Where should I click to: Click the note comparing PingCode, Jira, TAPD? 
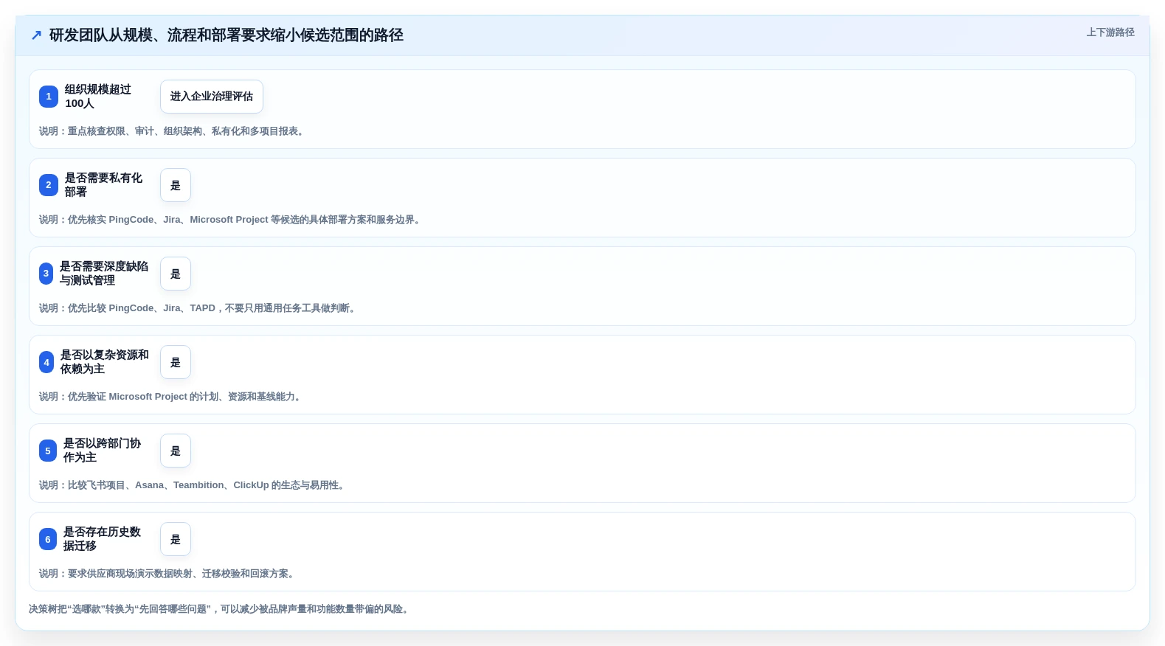(x=199, y=308)
